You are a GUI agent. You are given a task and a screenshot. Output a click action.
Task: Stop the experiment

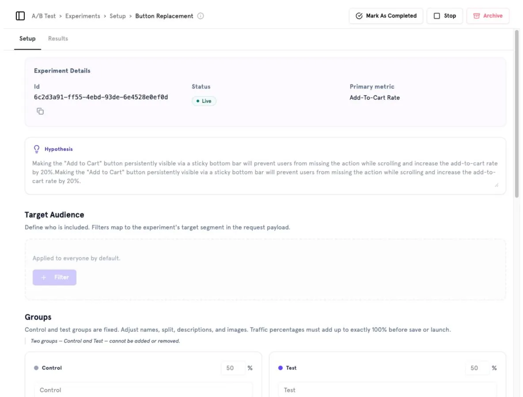point(445,15)
